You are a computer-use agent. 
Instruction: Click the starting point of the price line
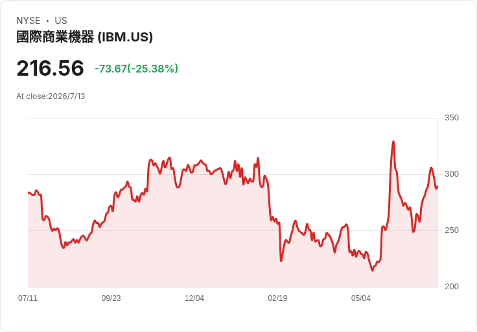[x=29, y=193]
